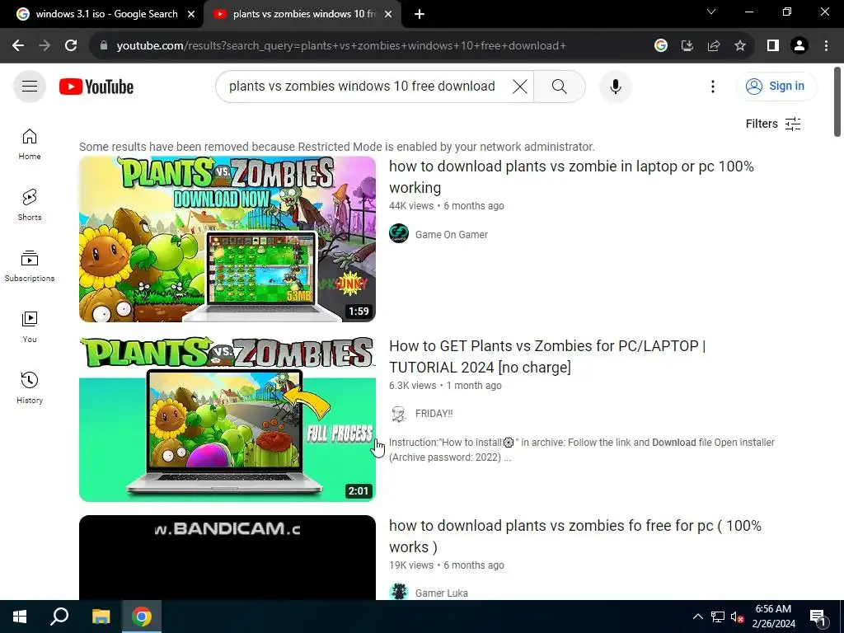Open title 'how to download plants vs zombie in laptop'

[571, 176]
